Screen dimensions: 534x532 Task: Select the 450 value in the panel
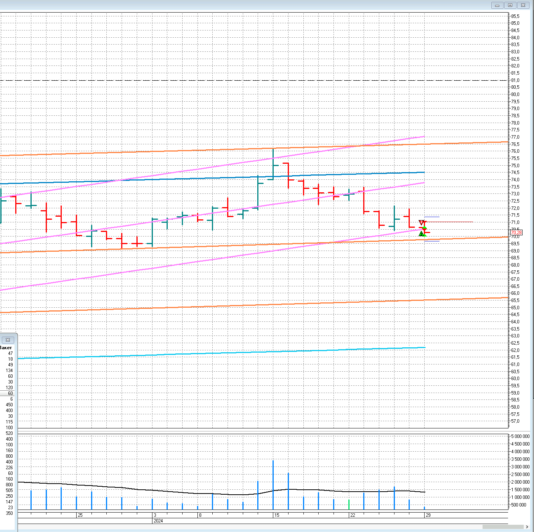(9, 405)
